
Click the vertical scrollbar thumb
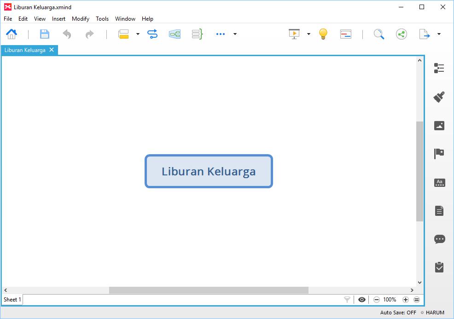click(x=419, y=171)
